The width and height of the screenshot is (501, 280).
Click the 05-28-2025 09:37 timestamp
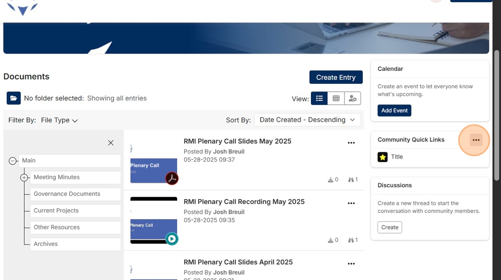pyautogui.click(x=209, y=159)
